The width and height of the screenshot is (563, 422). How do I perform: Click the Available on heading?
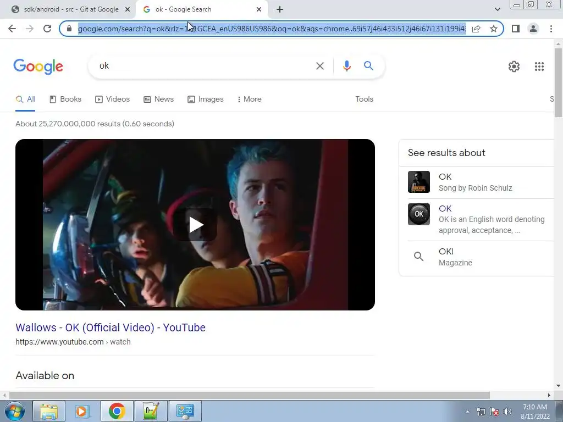click(x=45, y=376)
